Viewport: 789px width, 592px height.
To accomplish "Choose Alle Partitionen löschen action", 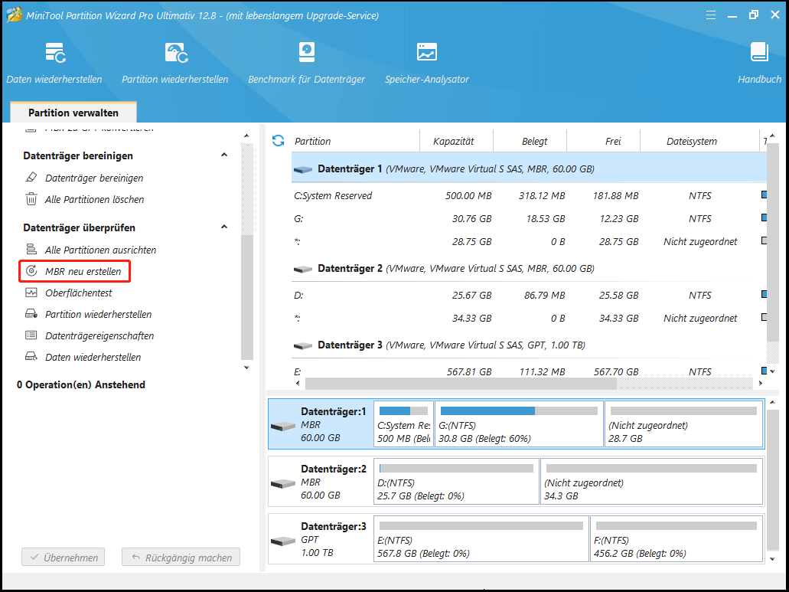I will point(95,199).
